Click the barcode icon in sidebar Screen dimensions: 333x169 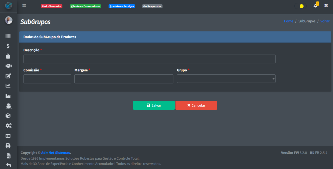[x=8, y=36]
